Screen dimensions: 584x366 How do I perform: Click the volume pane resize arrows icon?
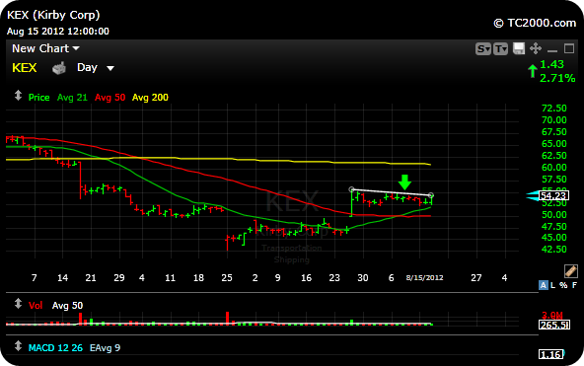pyautogui.click(x=18, y=304)
